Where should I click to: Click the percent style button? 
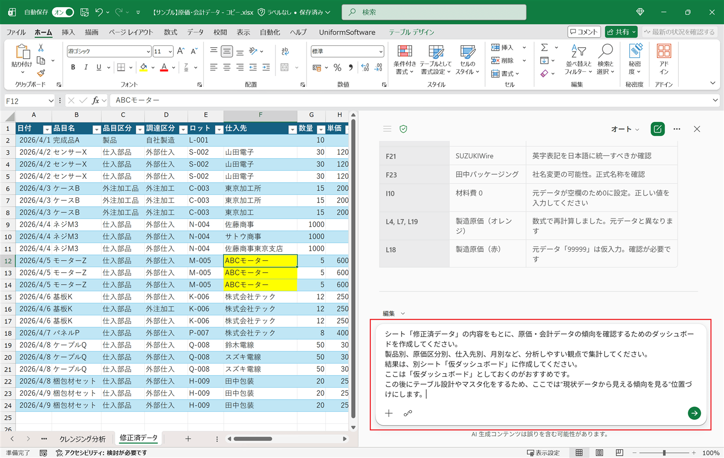(x=337, y=67)
